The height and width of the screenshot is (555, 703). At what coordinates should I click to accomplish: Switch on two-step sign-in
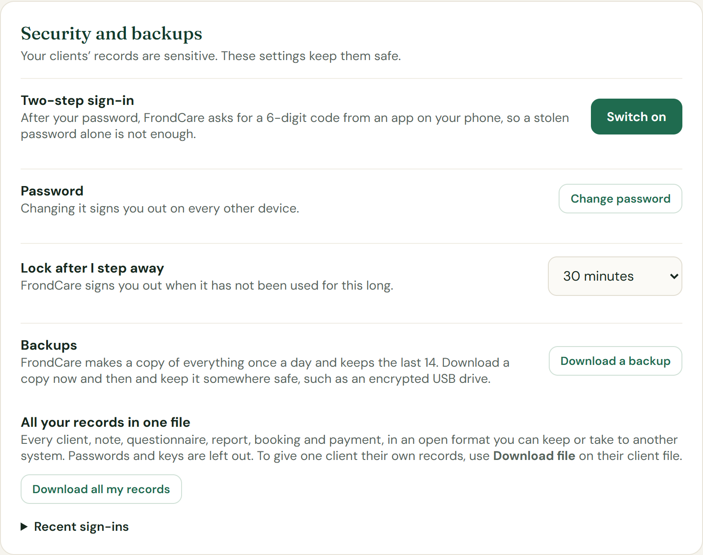[636, 117]
